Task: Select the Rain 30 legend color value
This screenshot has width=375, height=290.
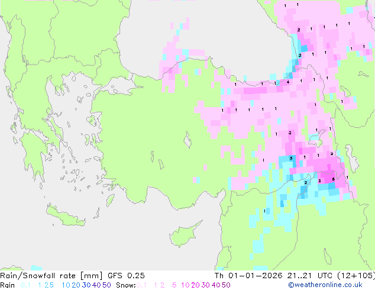Action: point(86,285)
